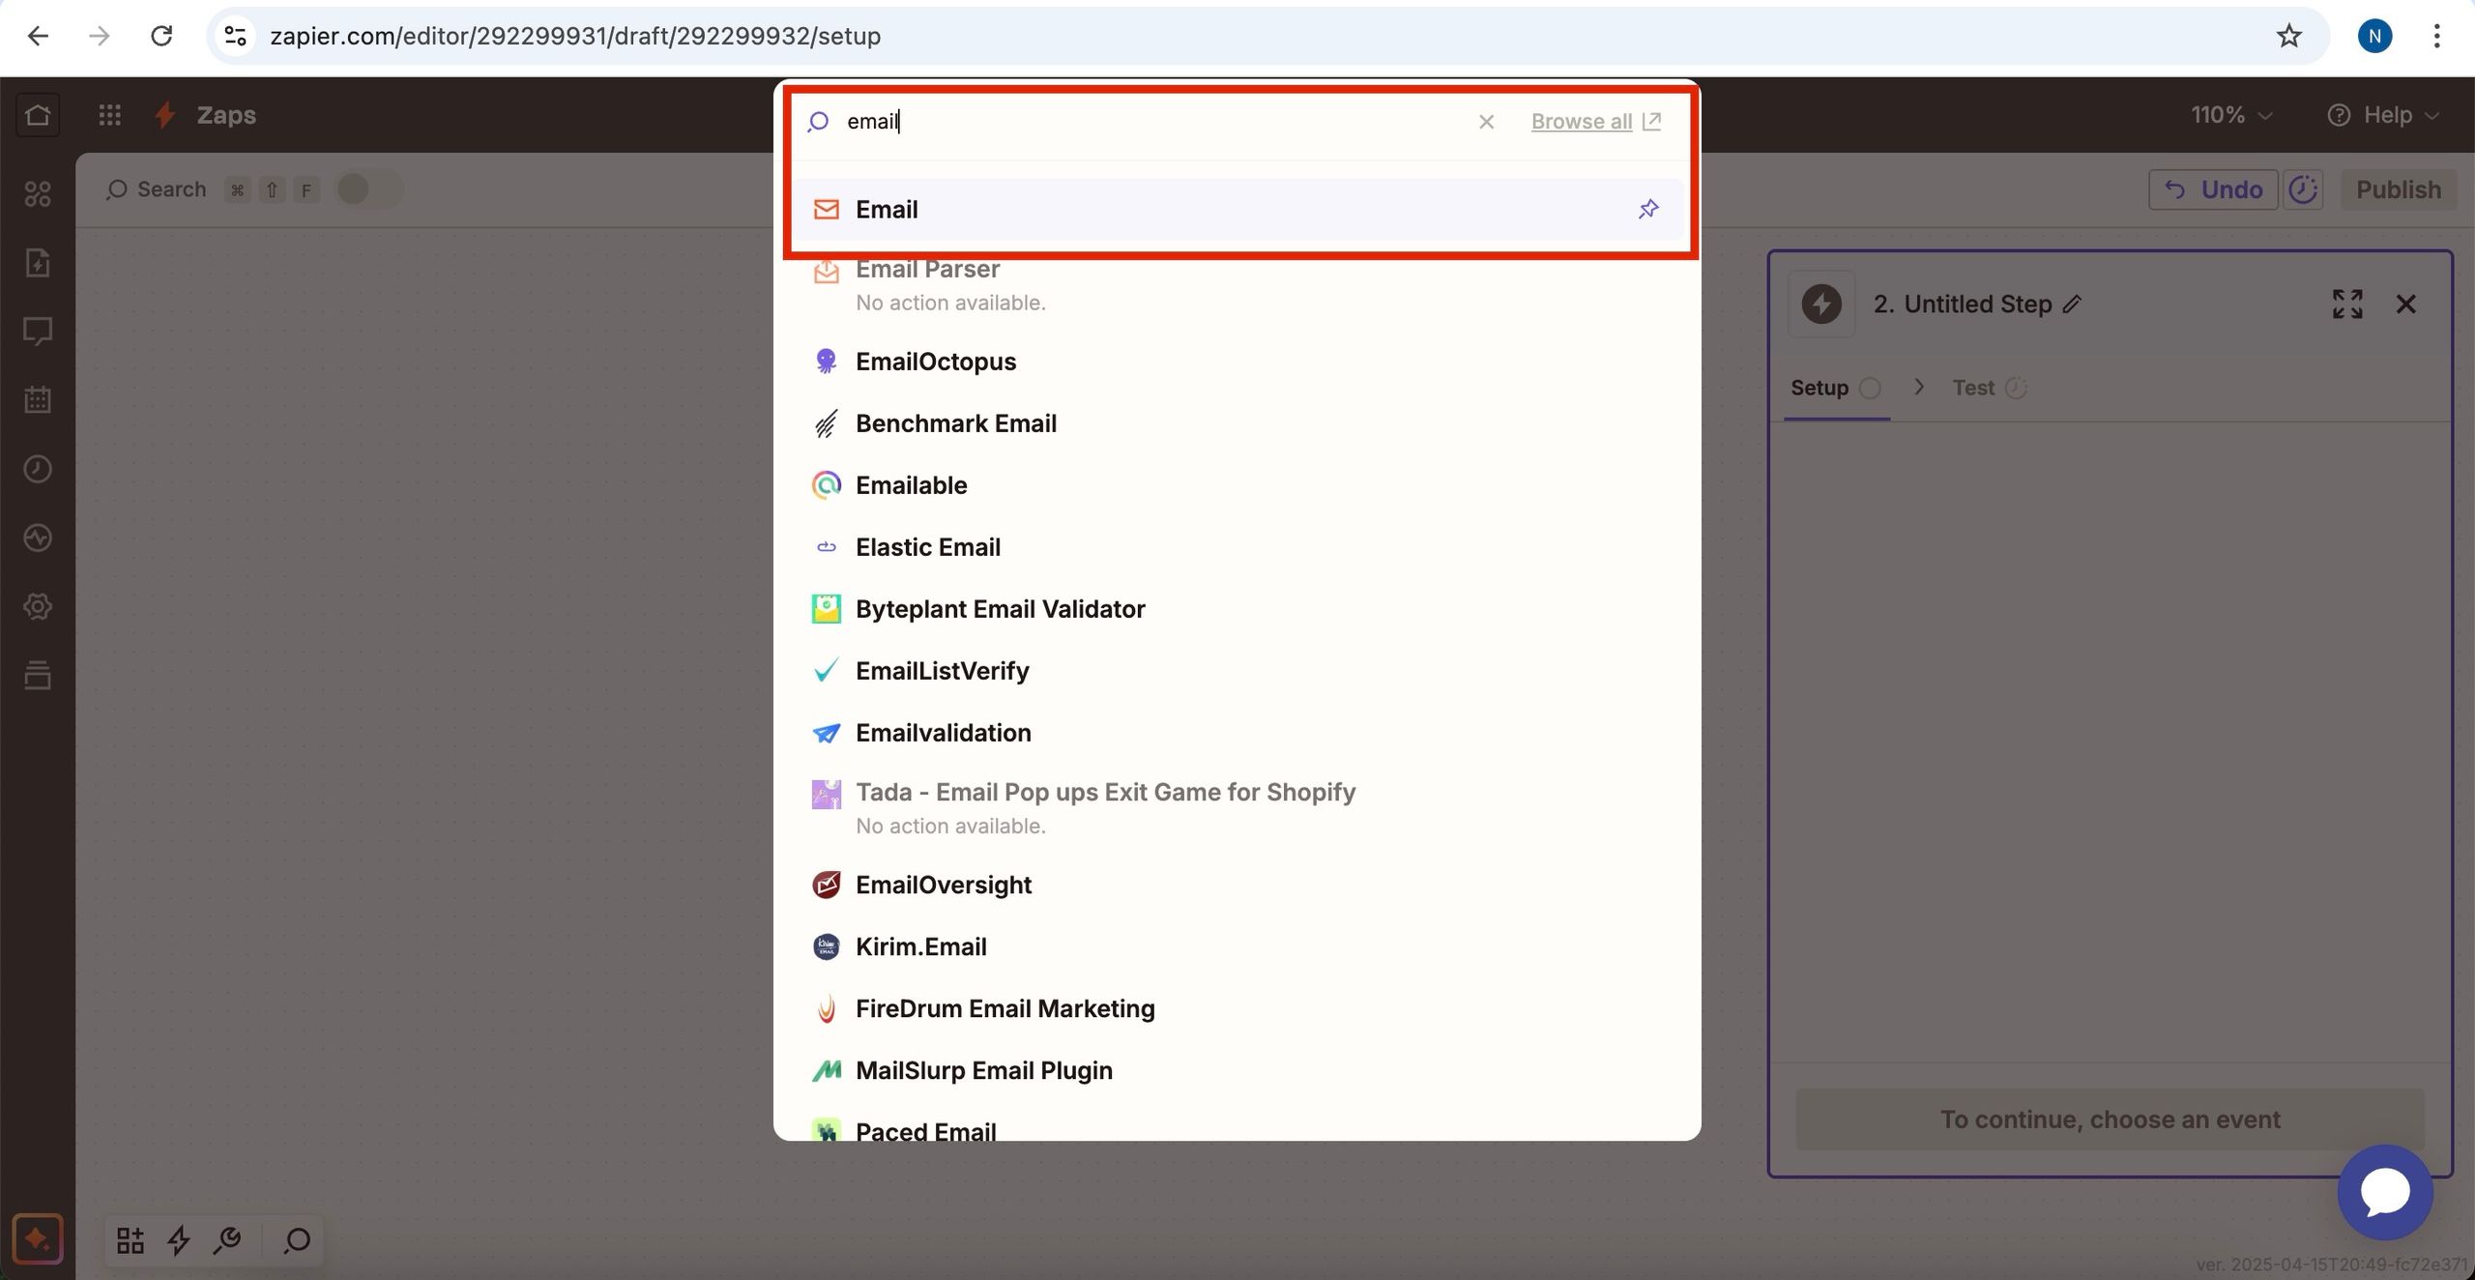Image resolution: width=2475 pixels, height=1280 pixels.
Task: Toggle the switch beside Search
Action: (x=368, y=189)
